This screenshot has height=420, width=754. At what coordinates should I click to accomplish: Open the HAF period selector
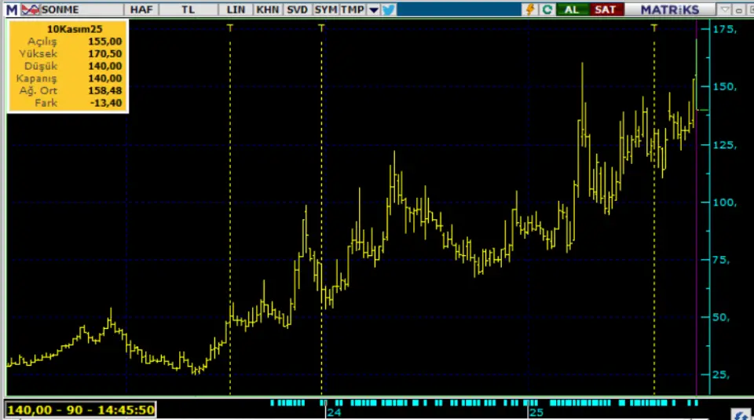(141, 9)
